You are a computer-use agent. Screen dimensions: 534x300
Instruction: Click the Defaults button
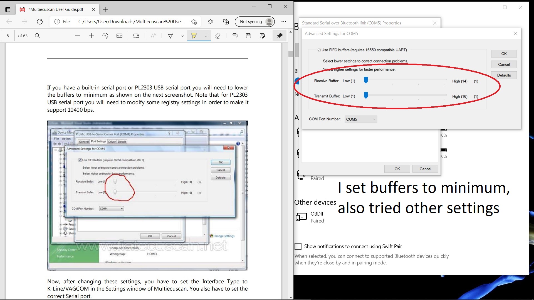pos(504,75)
